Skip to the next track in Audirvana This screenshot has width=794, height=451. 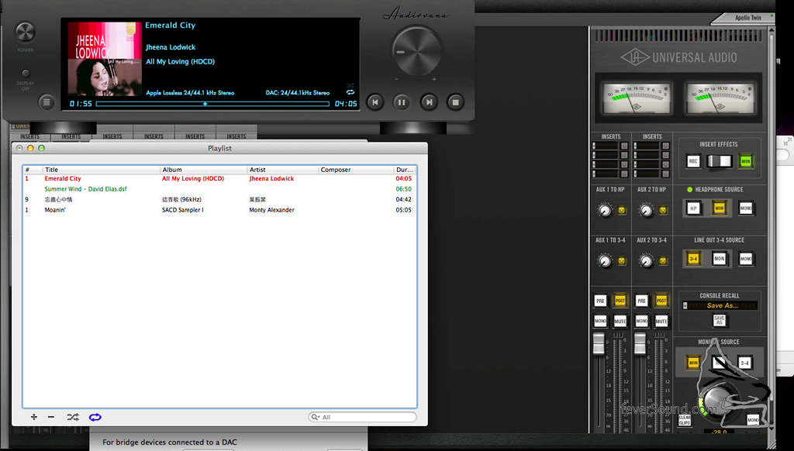429,102
